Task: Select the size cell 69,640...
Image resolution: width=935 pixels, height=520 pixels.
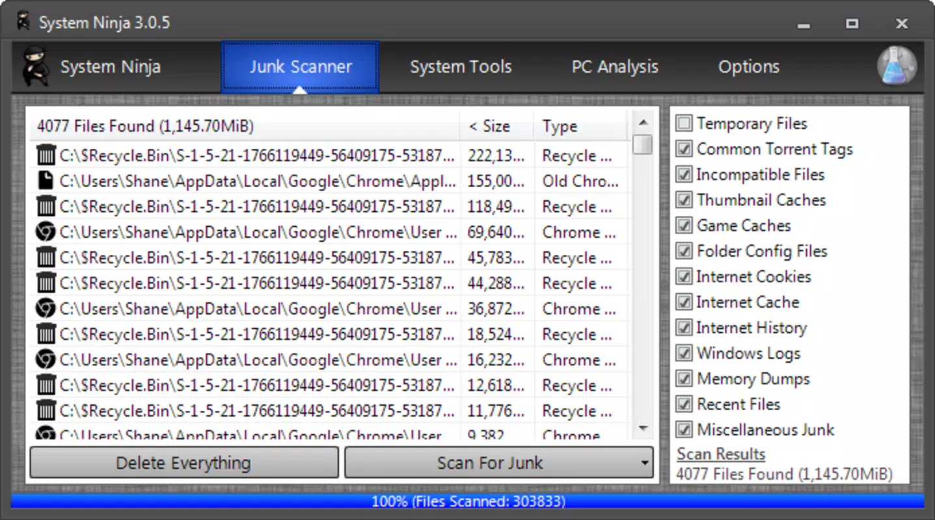Action: [496, 232]
